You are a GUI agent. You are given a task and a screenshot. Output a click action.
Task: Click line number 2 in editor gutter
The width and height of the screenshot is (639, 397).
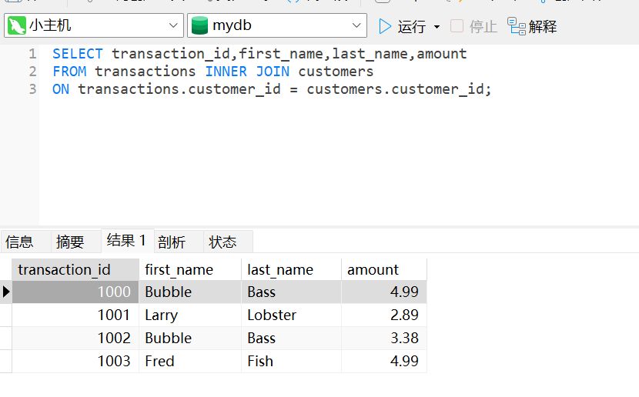click(32, 72)
